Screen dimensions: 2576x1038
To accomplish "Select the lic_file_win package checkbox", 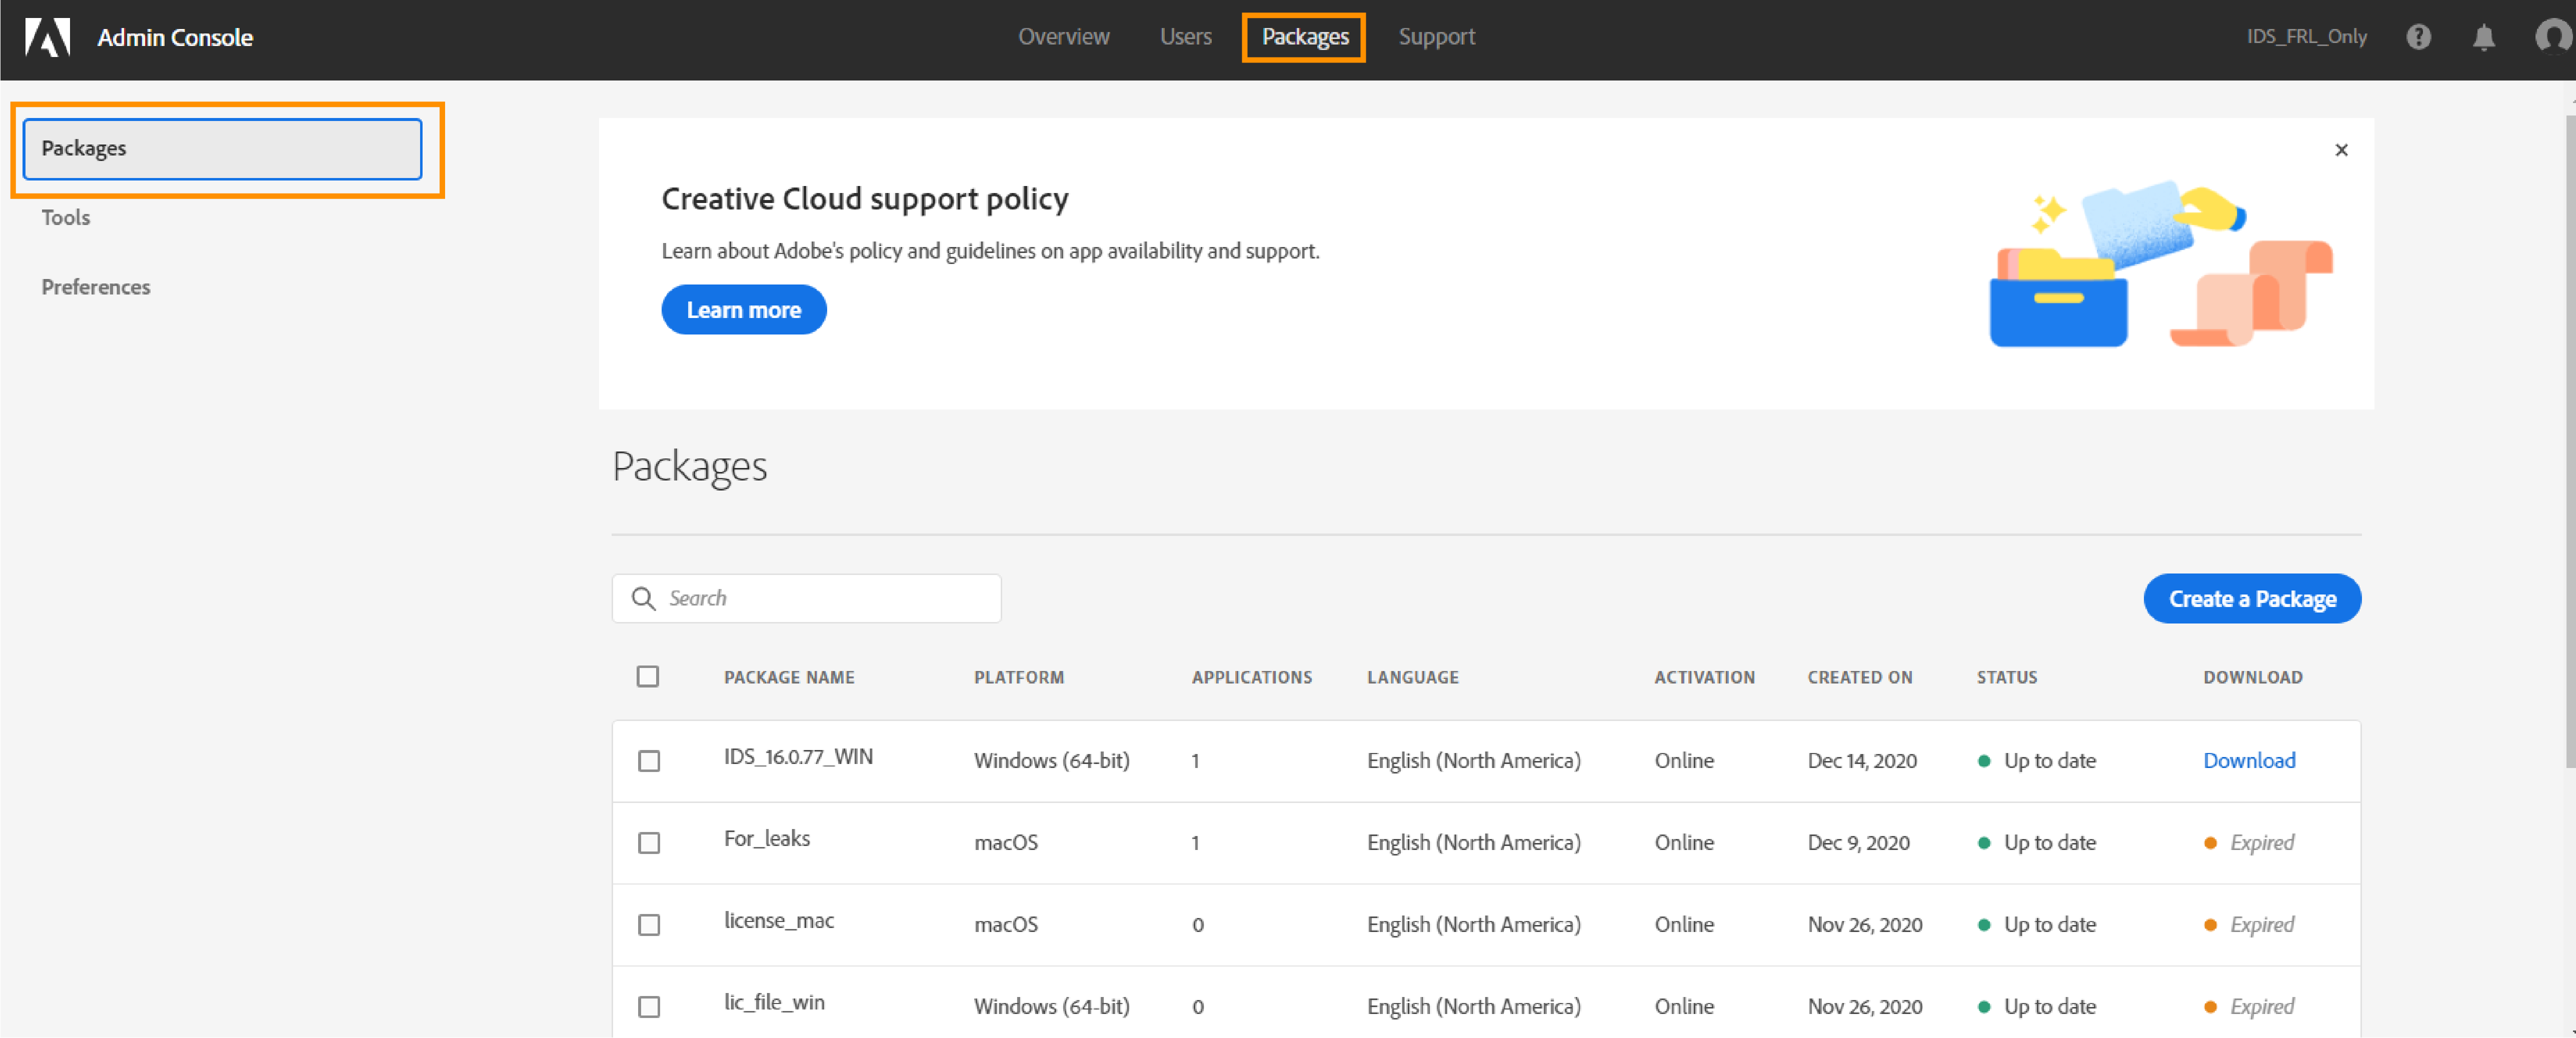I will coord(649,1007).
